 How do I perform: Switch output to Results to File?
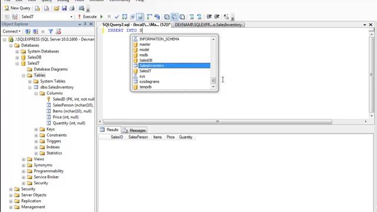[x=182, y=16]
